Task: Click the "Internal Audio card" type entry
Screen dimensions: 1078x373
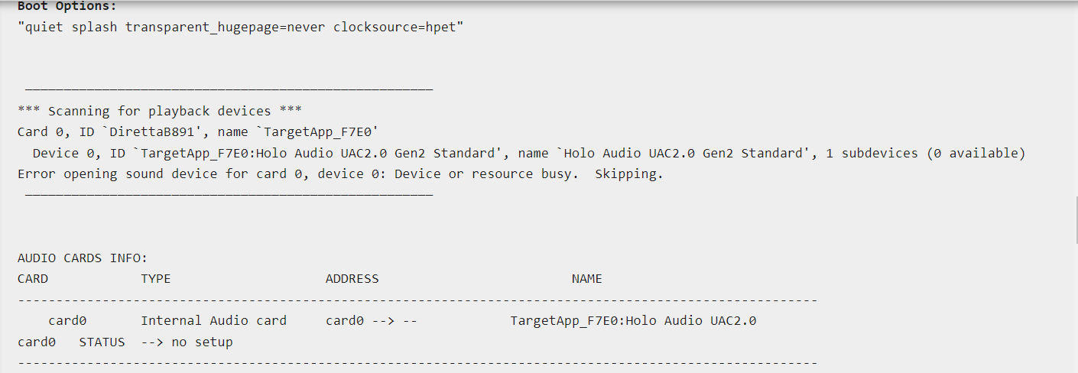Action: 213,321
